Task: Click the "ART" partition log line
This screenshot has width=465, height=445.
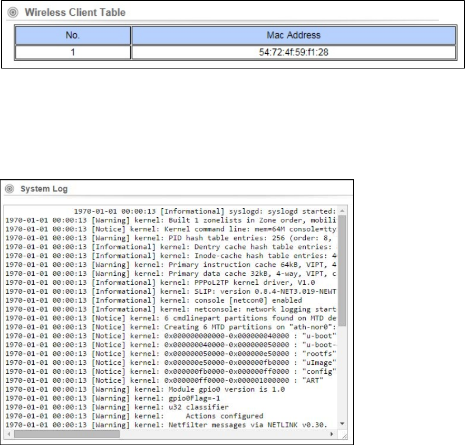Action: tap(164, 380)
